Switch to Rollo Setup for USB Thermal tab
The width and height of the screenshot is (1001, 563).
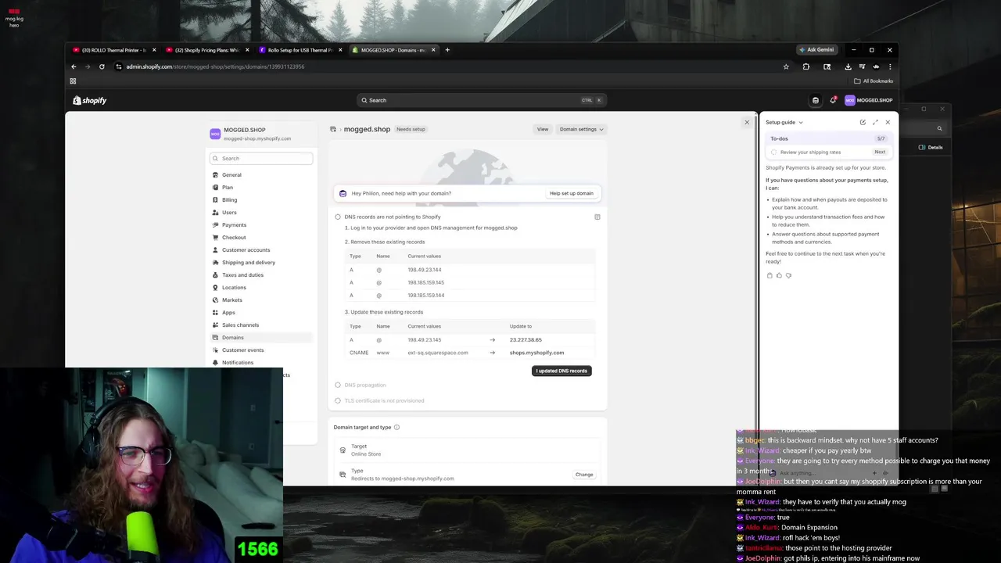[x=300, y=50]
